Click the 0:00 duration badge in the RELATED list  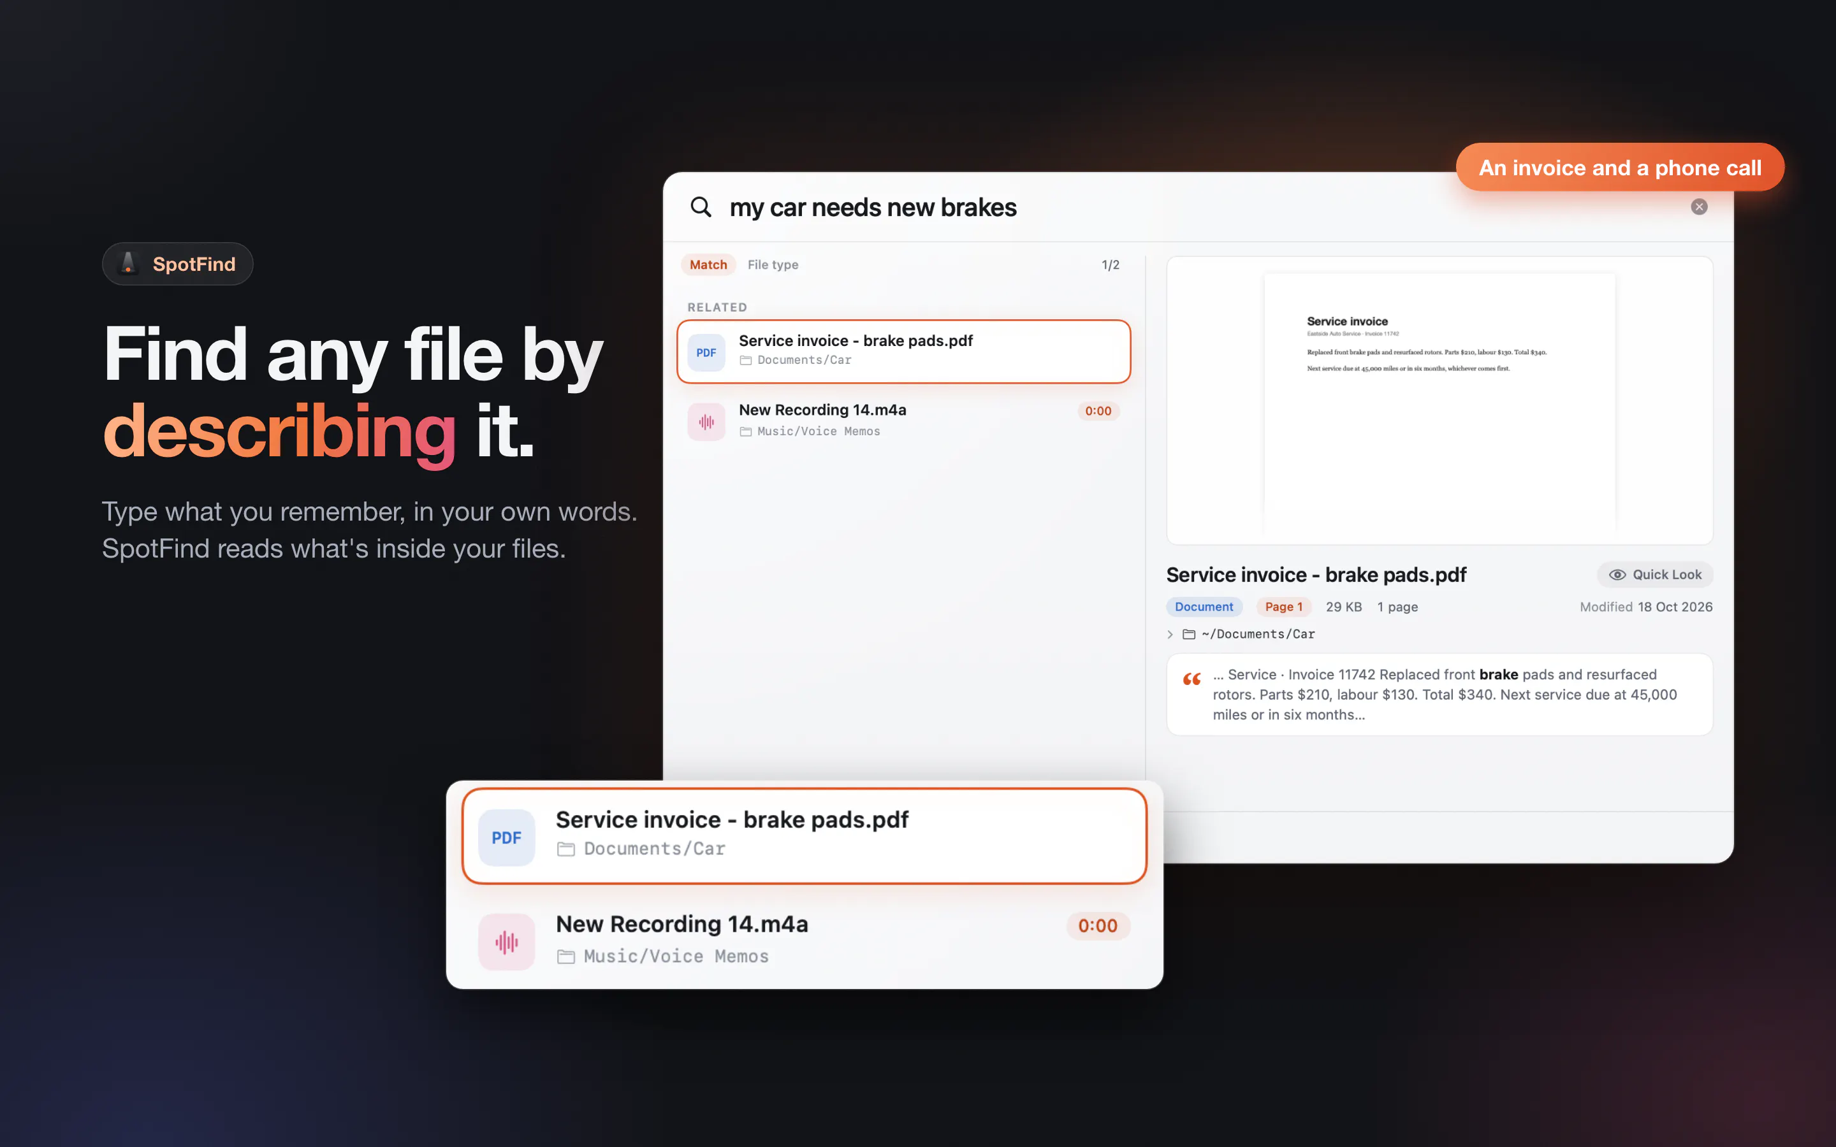click(x=1098, y=411)
